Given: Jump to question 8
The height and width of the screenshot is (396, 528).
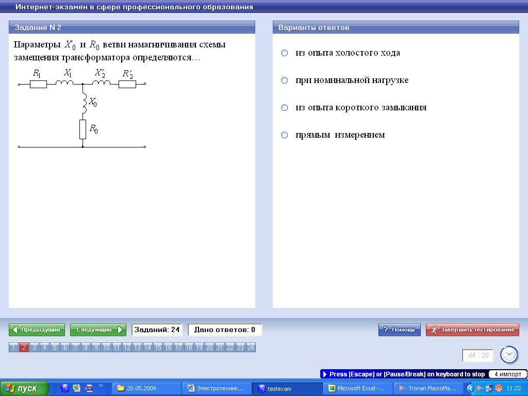Looking at the screenshot, I should 86,347.
